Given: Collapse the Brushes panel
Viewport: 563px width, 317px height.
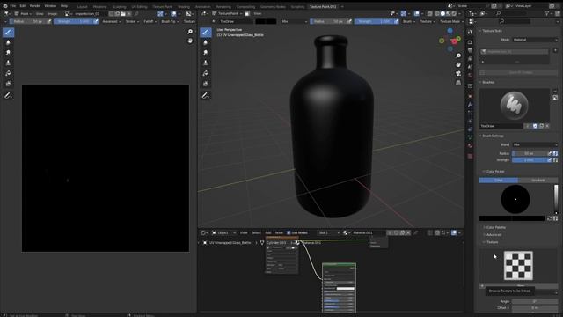Looking at the screenshot, I should pyautogui.click(x=487, y=82).
